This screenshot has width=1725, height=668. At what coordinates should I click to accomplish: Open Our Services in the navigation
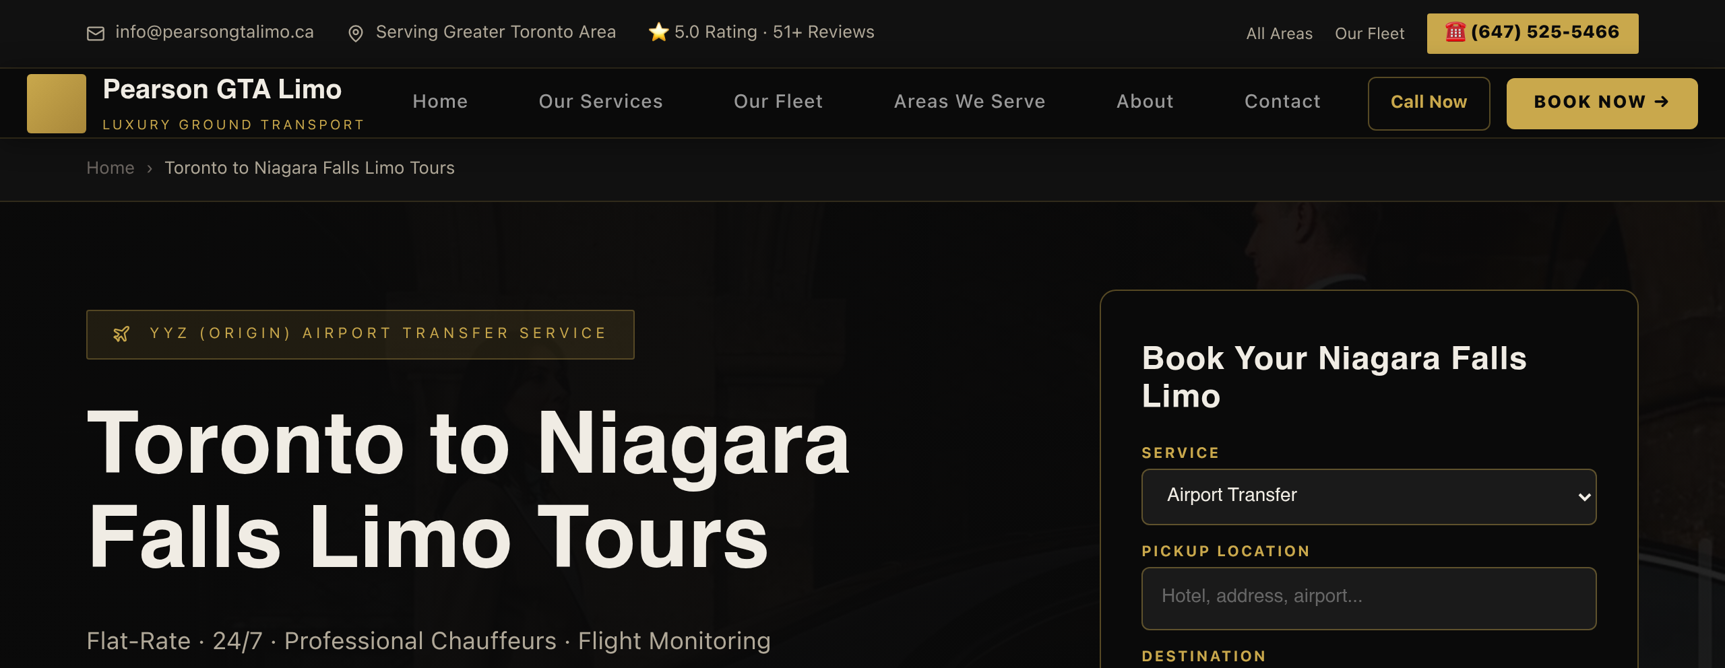[600, 102]
